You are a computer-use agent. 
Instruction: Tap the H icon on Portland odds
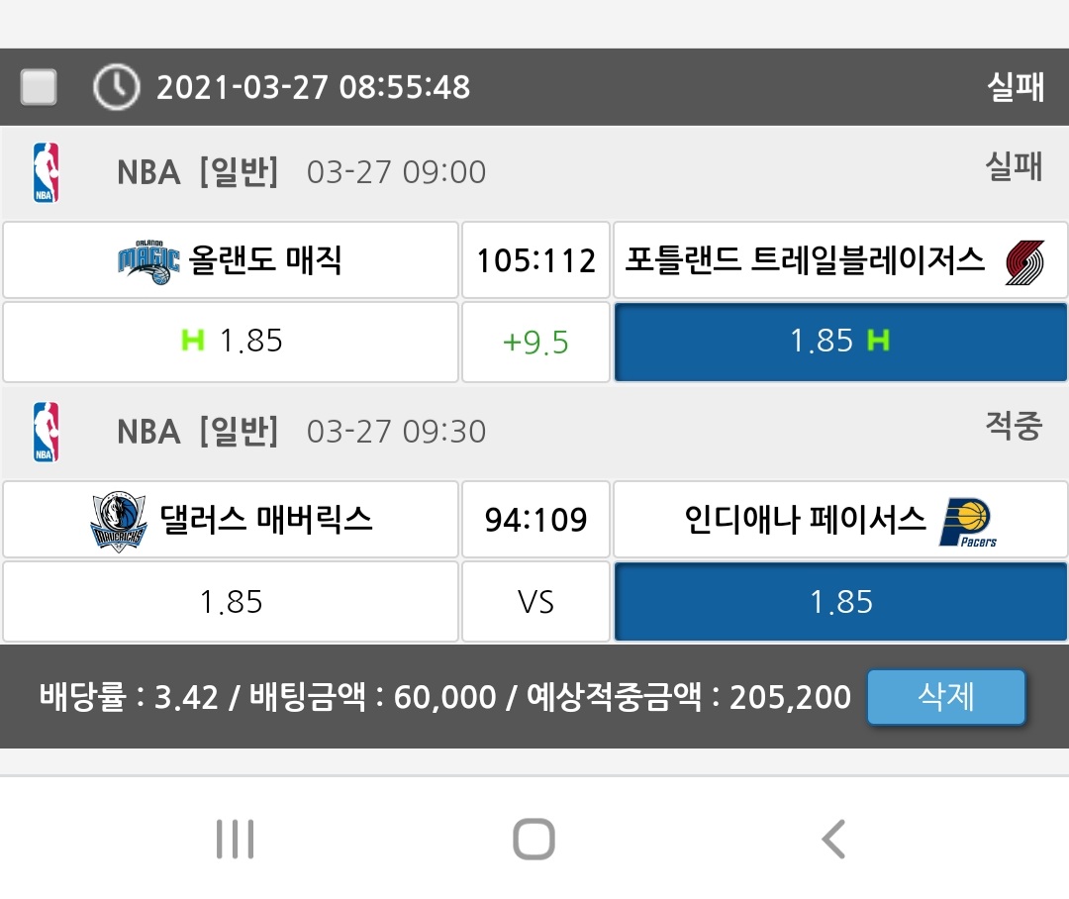[x=878, y=341]
